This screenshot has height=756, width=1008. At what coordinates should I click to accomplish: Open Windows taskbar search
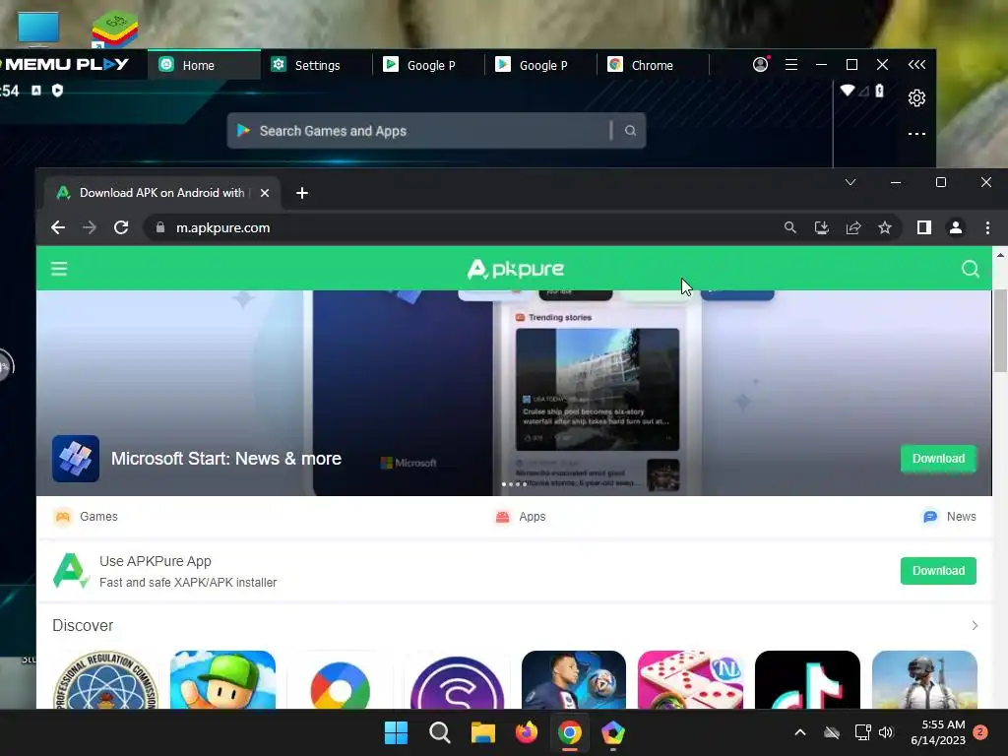(x=440, y=732)
